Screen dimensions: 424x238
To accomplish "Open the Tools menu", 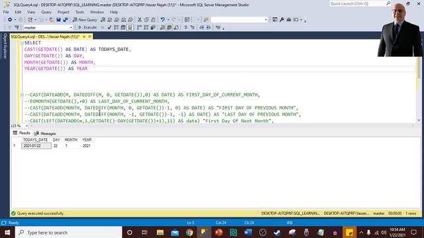I will point(79,12).
